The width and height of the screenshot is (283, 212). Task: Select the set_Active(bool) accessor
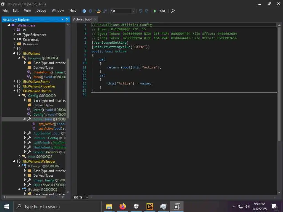pyautogui.click(x=52, y=128)
